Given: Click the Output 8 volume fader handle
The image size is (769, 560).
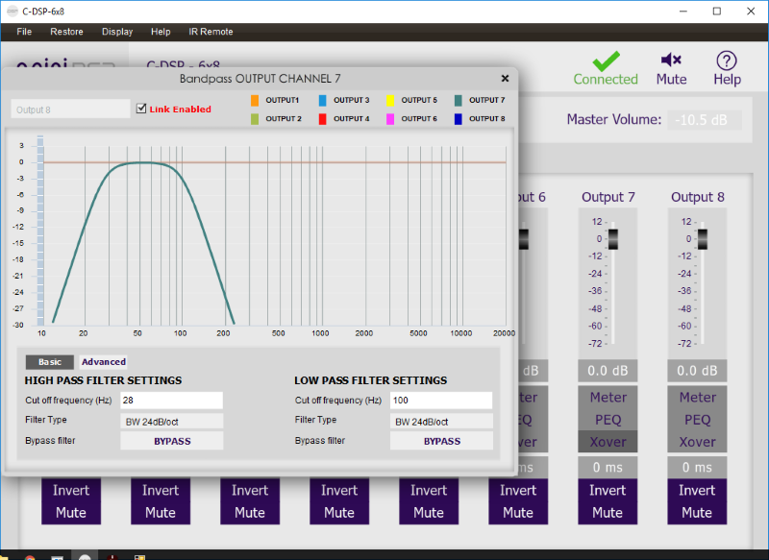Looking at the screenshot, I should [x=703, y=239].
